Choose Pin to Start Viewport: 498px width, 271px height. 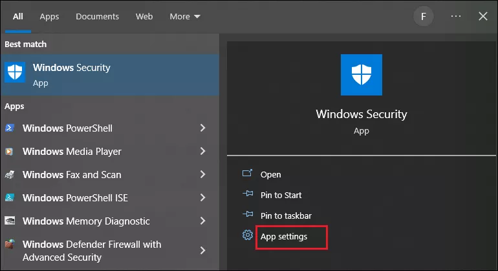point(281,195)
